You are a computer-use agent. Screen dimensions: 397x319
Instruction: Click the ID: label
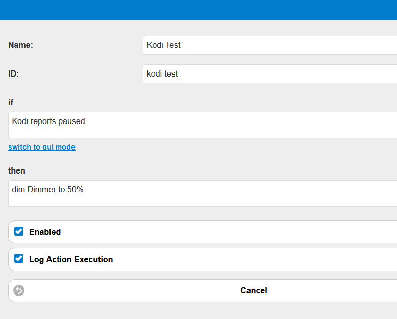[x=13, y=73]
